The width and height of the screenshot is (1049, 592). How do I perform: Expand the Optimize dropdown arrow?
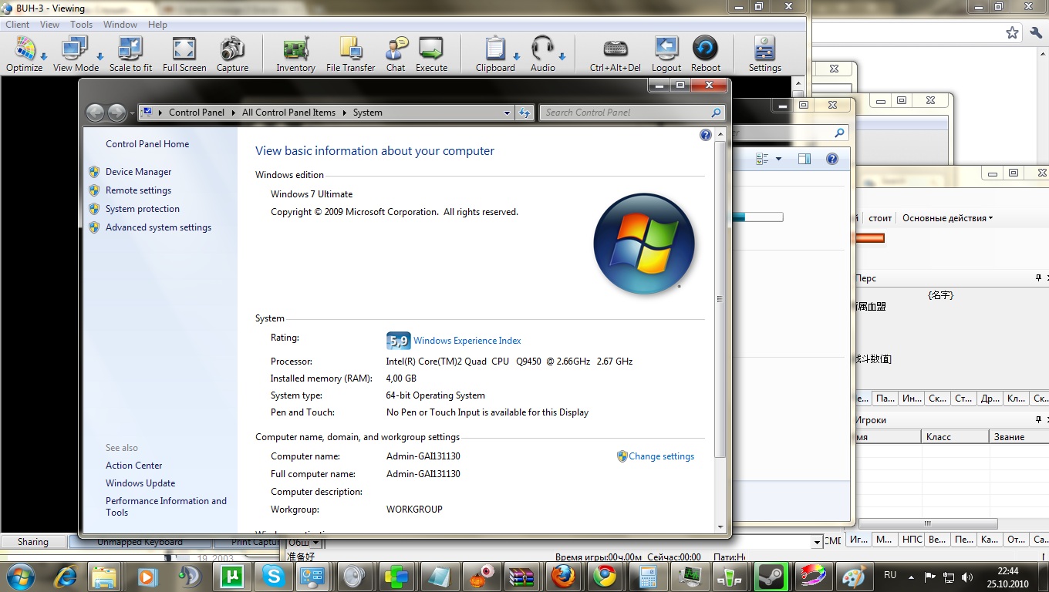(44, 56)
